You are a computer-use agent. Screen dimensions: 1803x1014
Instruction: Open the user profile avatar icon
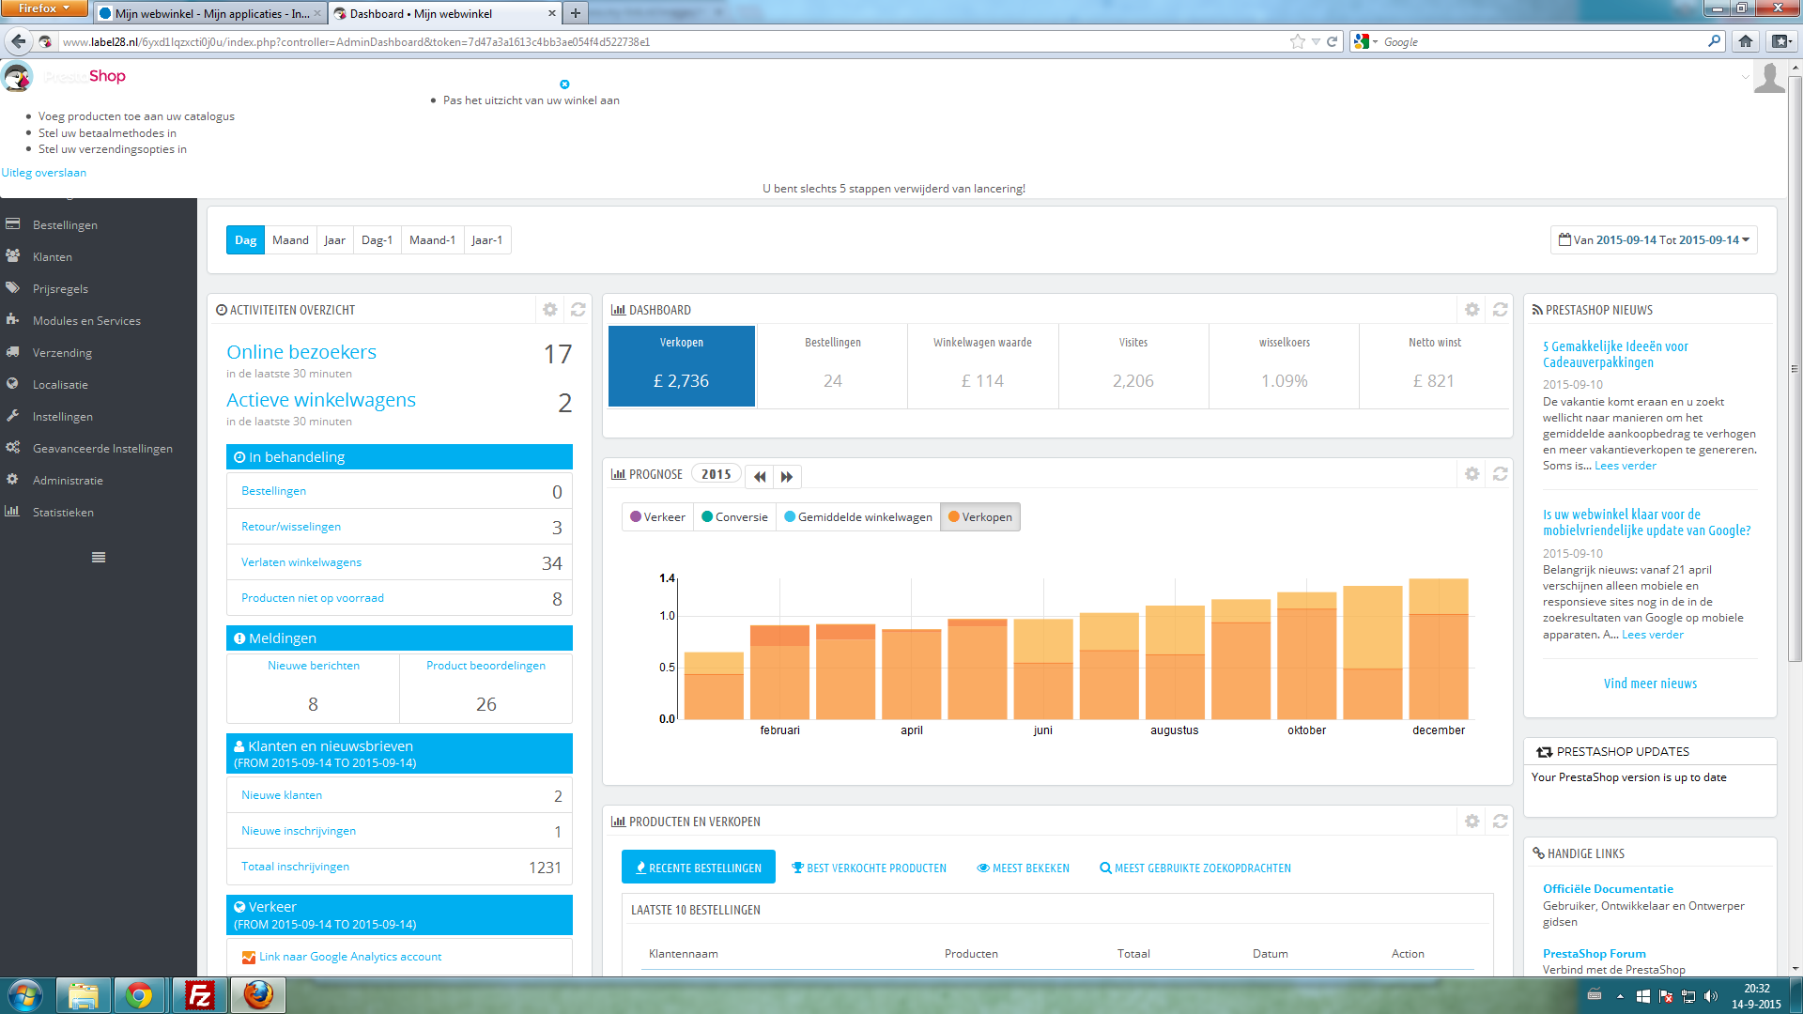(1768, 79)
